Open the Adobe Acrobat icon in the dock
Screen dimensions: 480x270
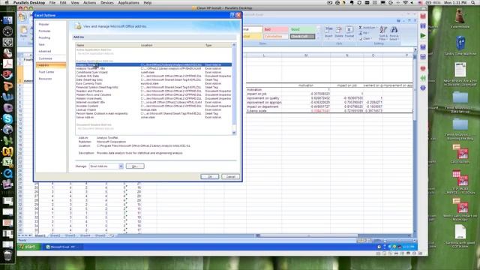click(7, 64)
